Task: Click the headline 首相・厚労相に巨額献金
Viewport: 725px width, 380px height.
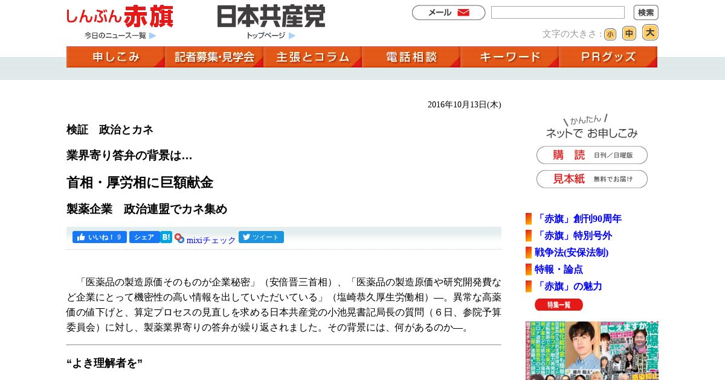Action: click(140, 183)
